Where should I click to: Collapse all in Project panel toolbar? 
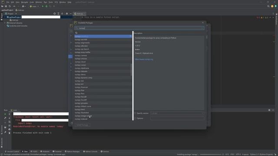click(62, 13)
